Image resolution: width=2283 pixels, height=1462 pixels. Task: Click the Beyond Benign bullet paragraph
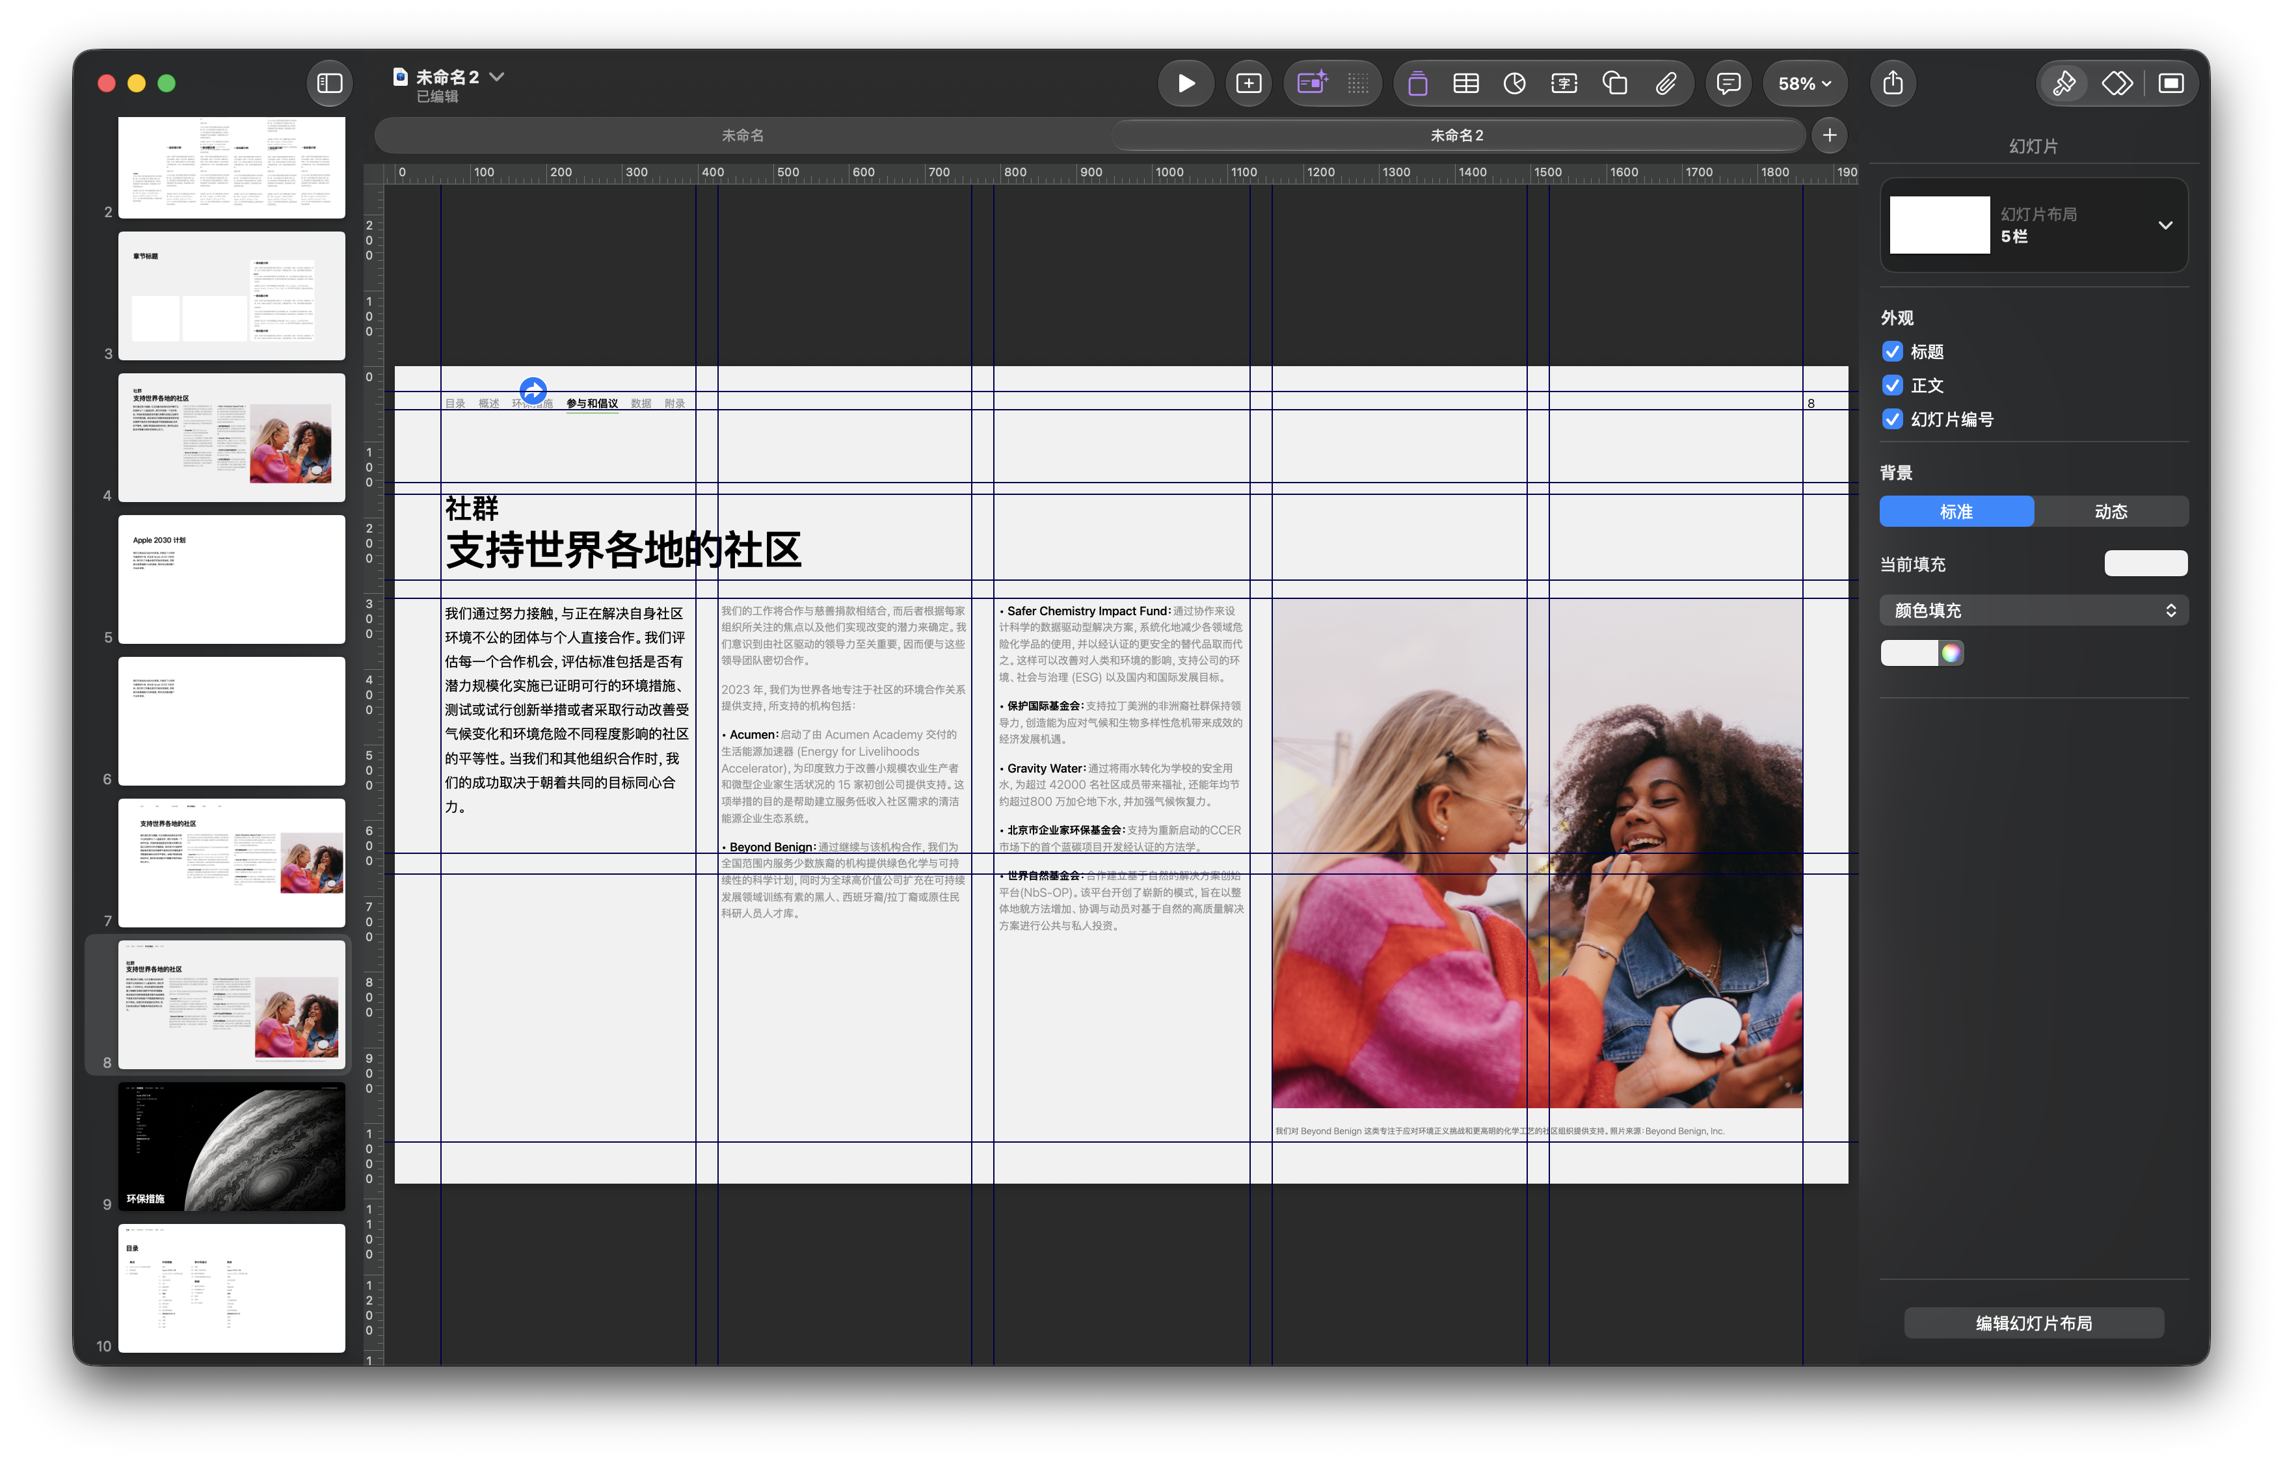point(842,880)
